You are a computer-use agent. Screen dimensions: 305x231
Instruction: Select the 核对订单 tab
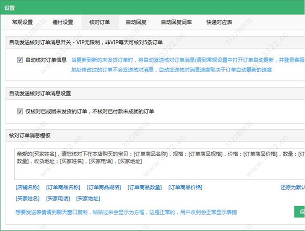pos(100,22)
